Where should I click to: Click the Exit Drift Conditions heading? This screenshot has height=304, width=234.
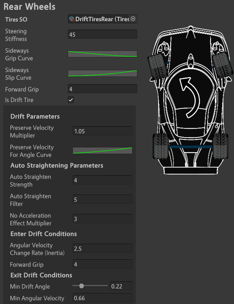point(41,275)
